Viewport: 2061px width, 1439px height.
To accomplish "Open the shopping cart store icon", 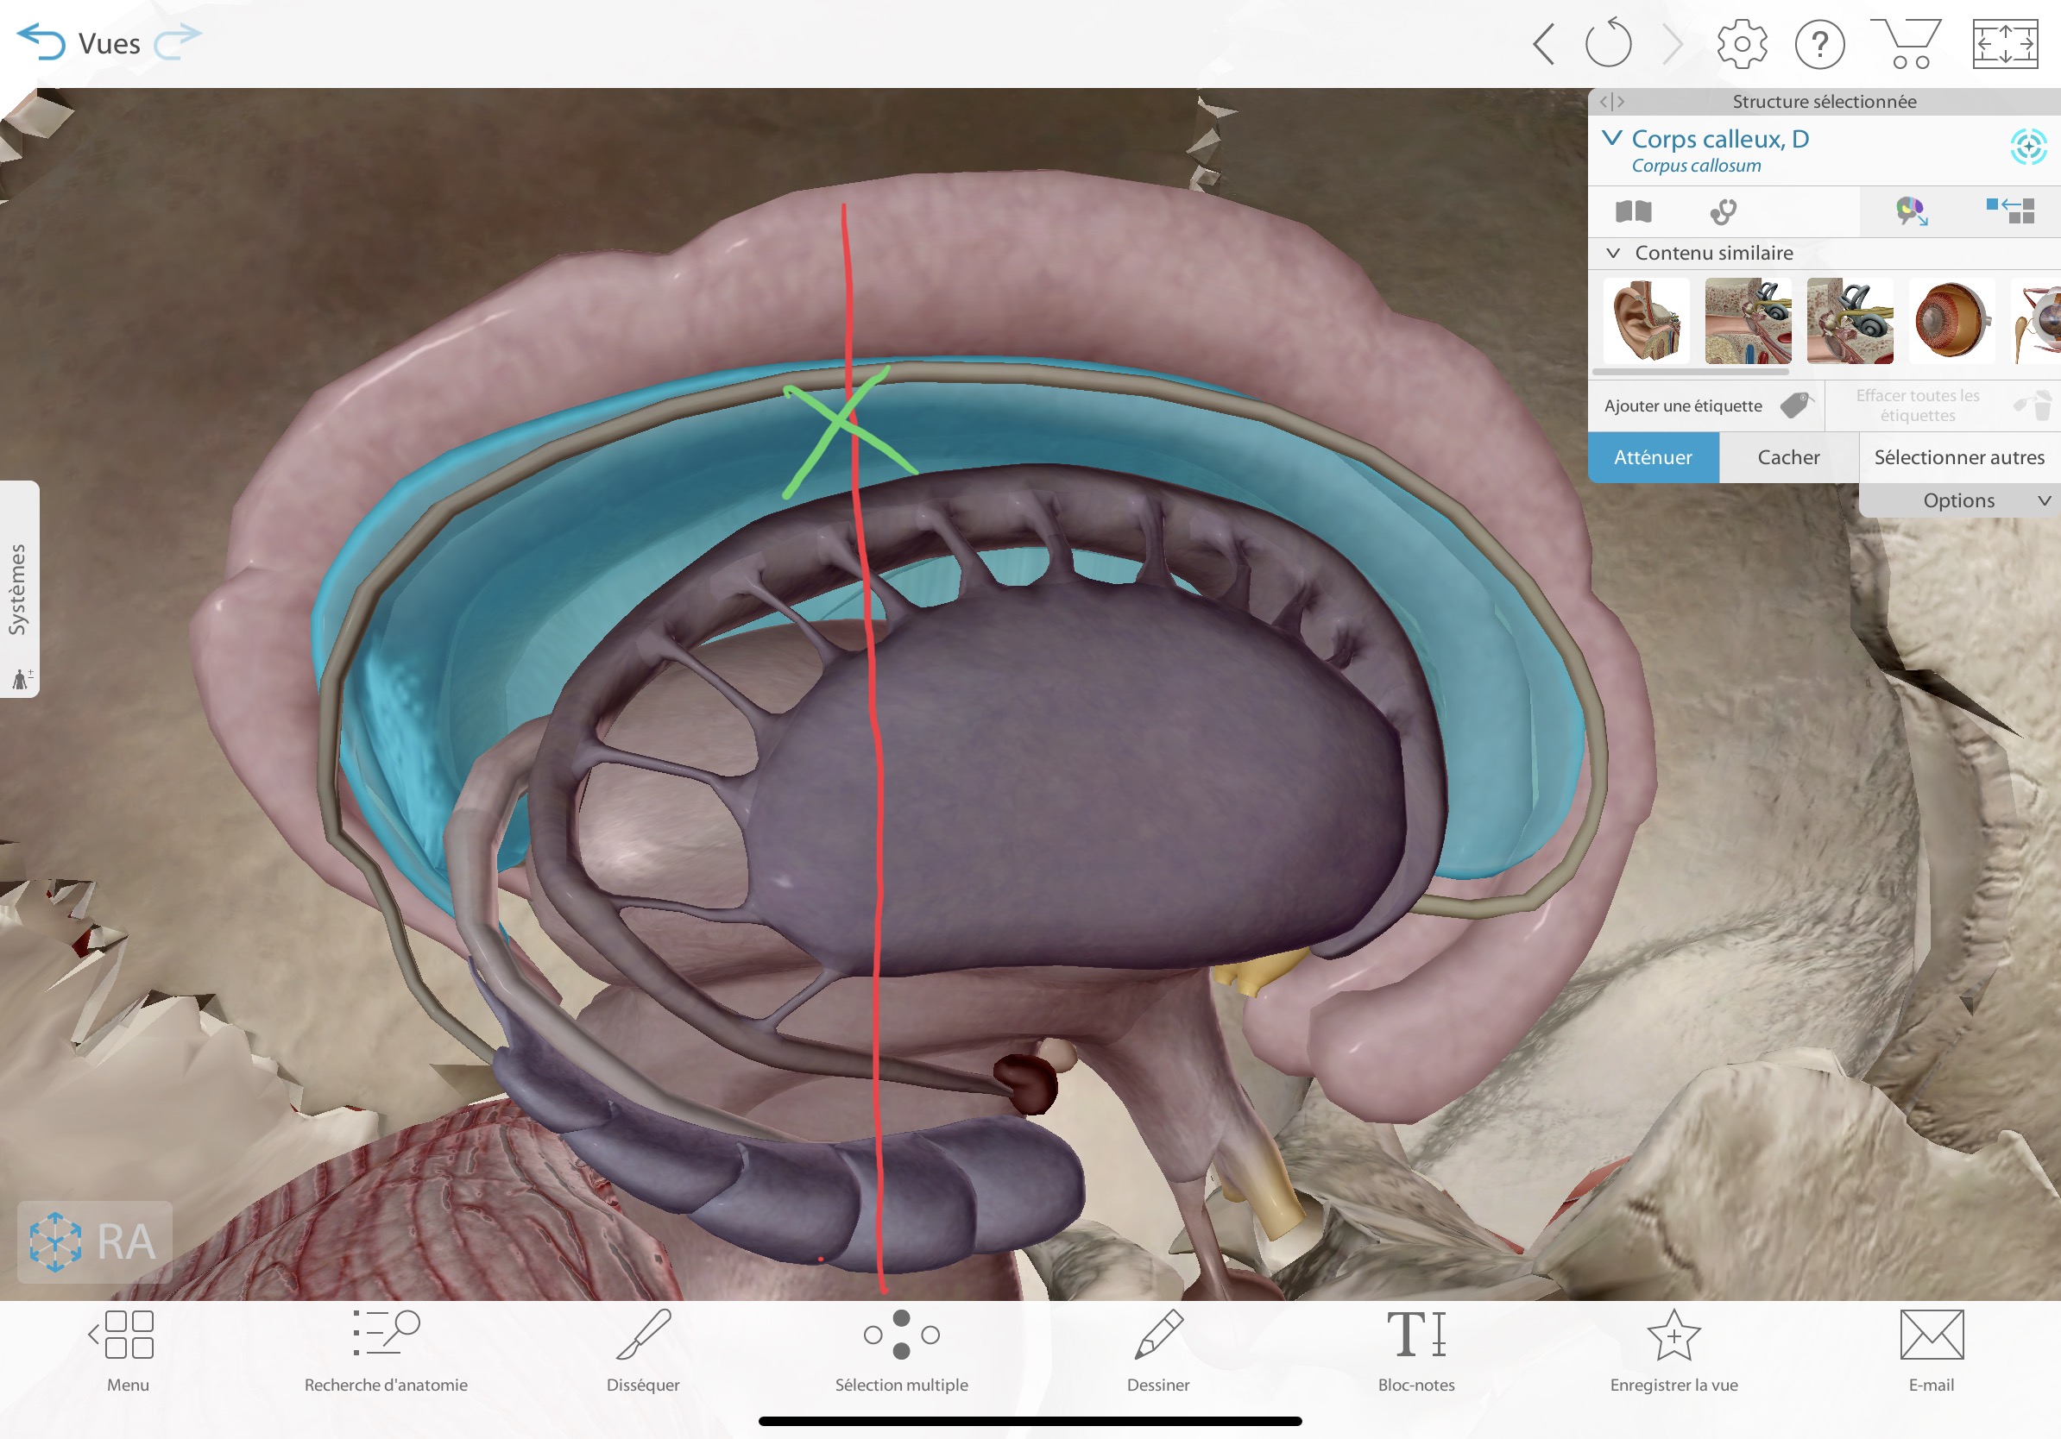I will [x=1907, y=44].
